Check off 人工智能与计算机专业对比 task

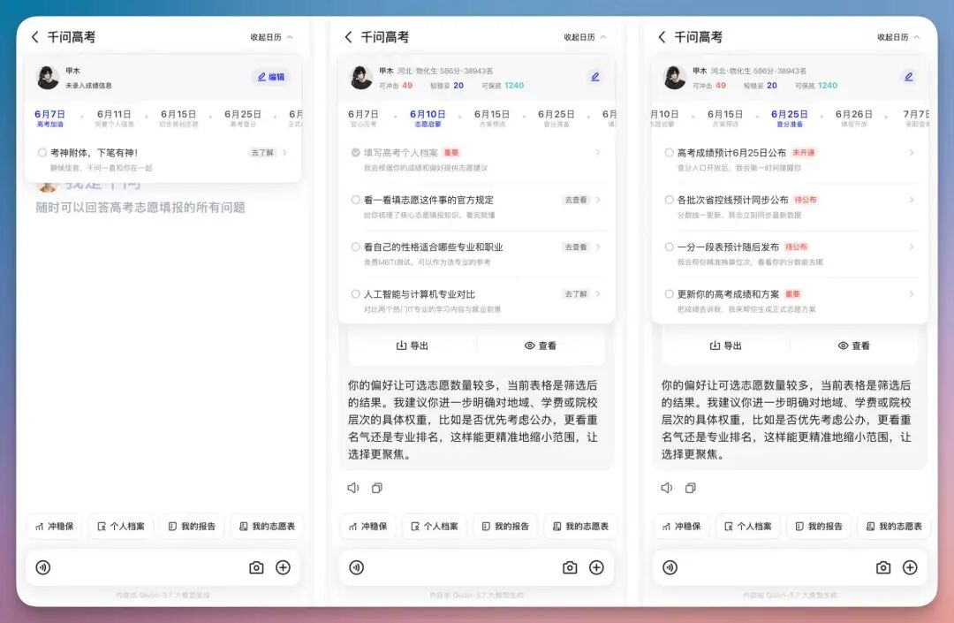(355, 294)
